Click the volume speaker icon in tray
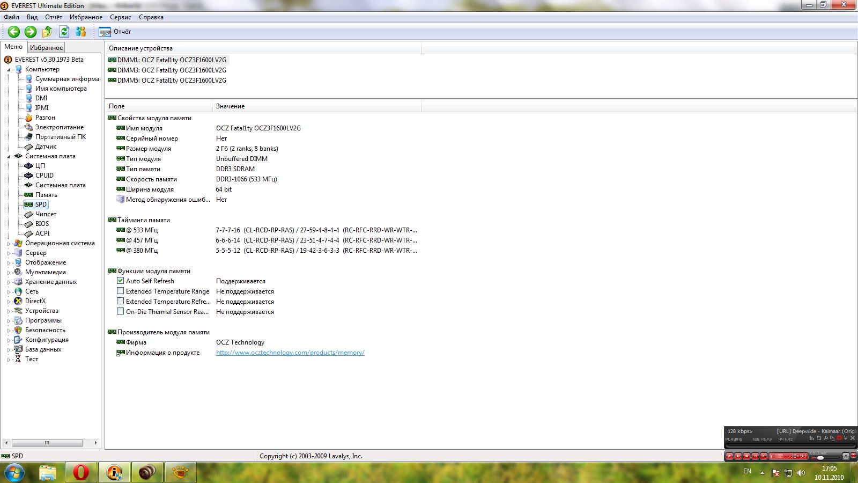858x483 pixels. pos(801,473)
